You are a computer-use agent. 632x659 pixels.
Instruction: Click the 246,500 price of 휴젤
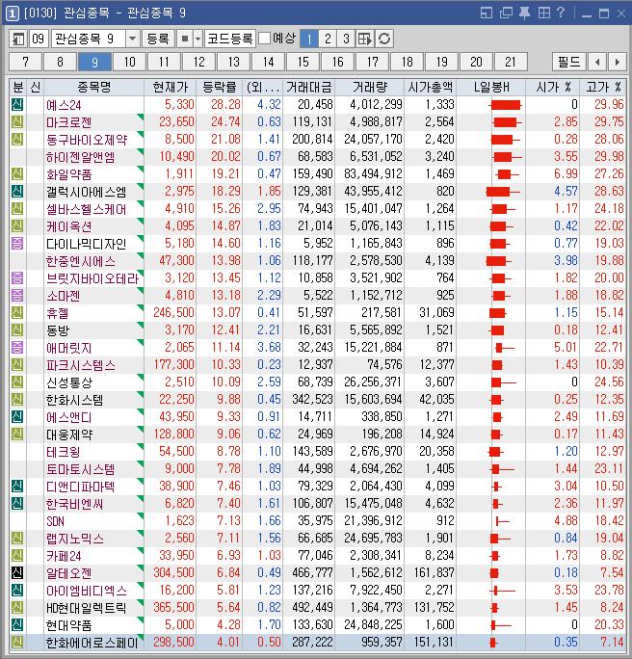pyautogui.click(x=173, y=313)
